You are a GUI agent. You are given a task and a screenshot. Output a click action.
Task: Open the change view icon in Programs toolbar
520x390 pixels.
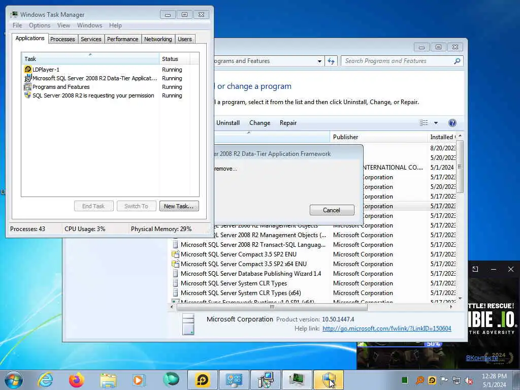[424, 123]
